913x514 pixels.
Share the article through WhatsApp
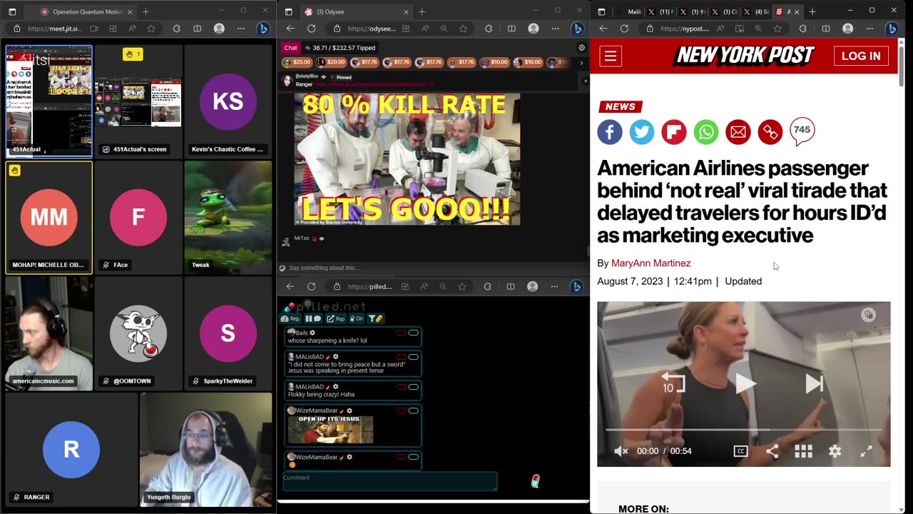click(x=706, y=132)
